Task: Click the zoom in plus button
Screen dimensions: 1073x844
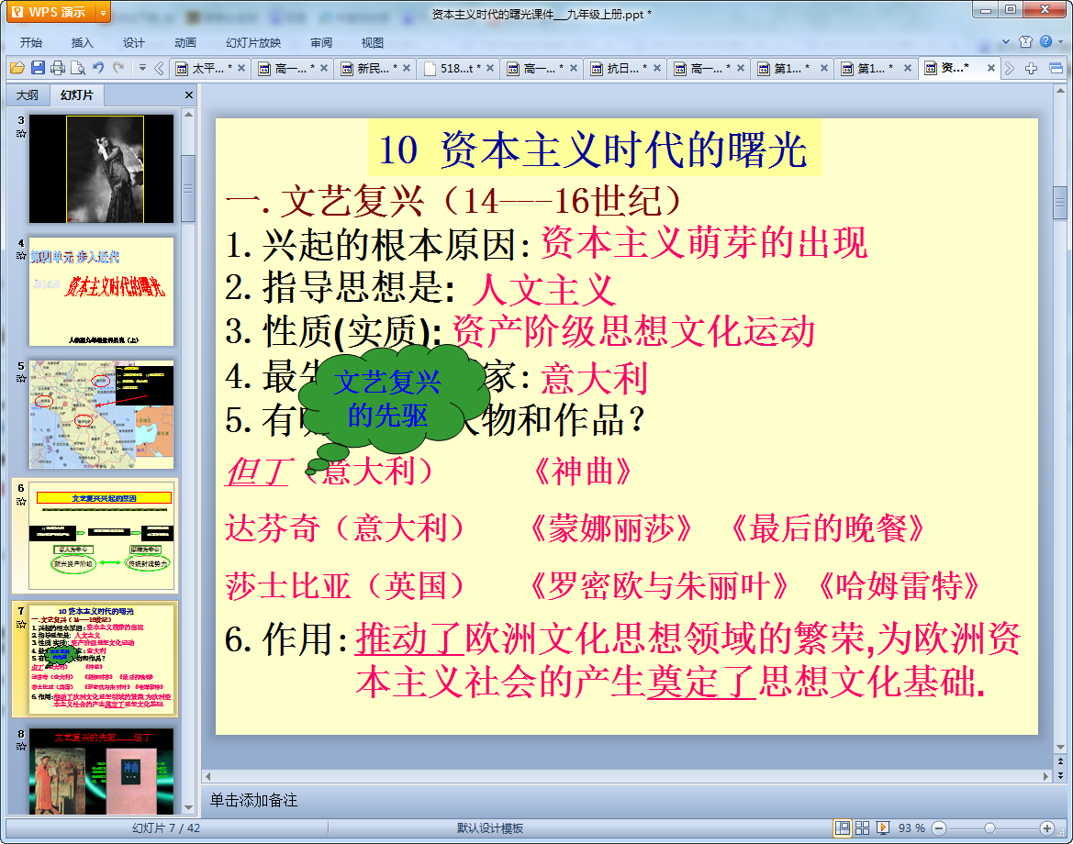Action: [1047, 828]
